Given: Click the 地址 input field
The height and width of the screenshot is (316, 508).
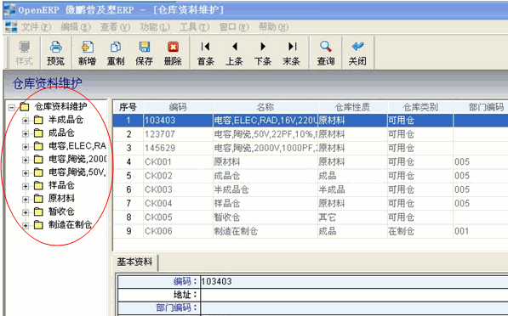Looking at the screenshot, I should pyautogui.click(x=355, y=295).
